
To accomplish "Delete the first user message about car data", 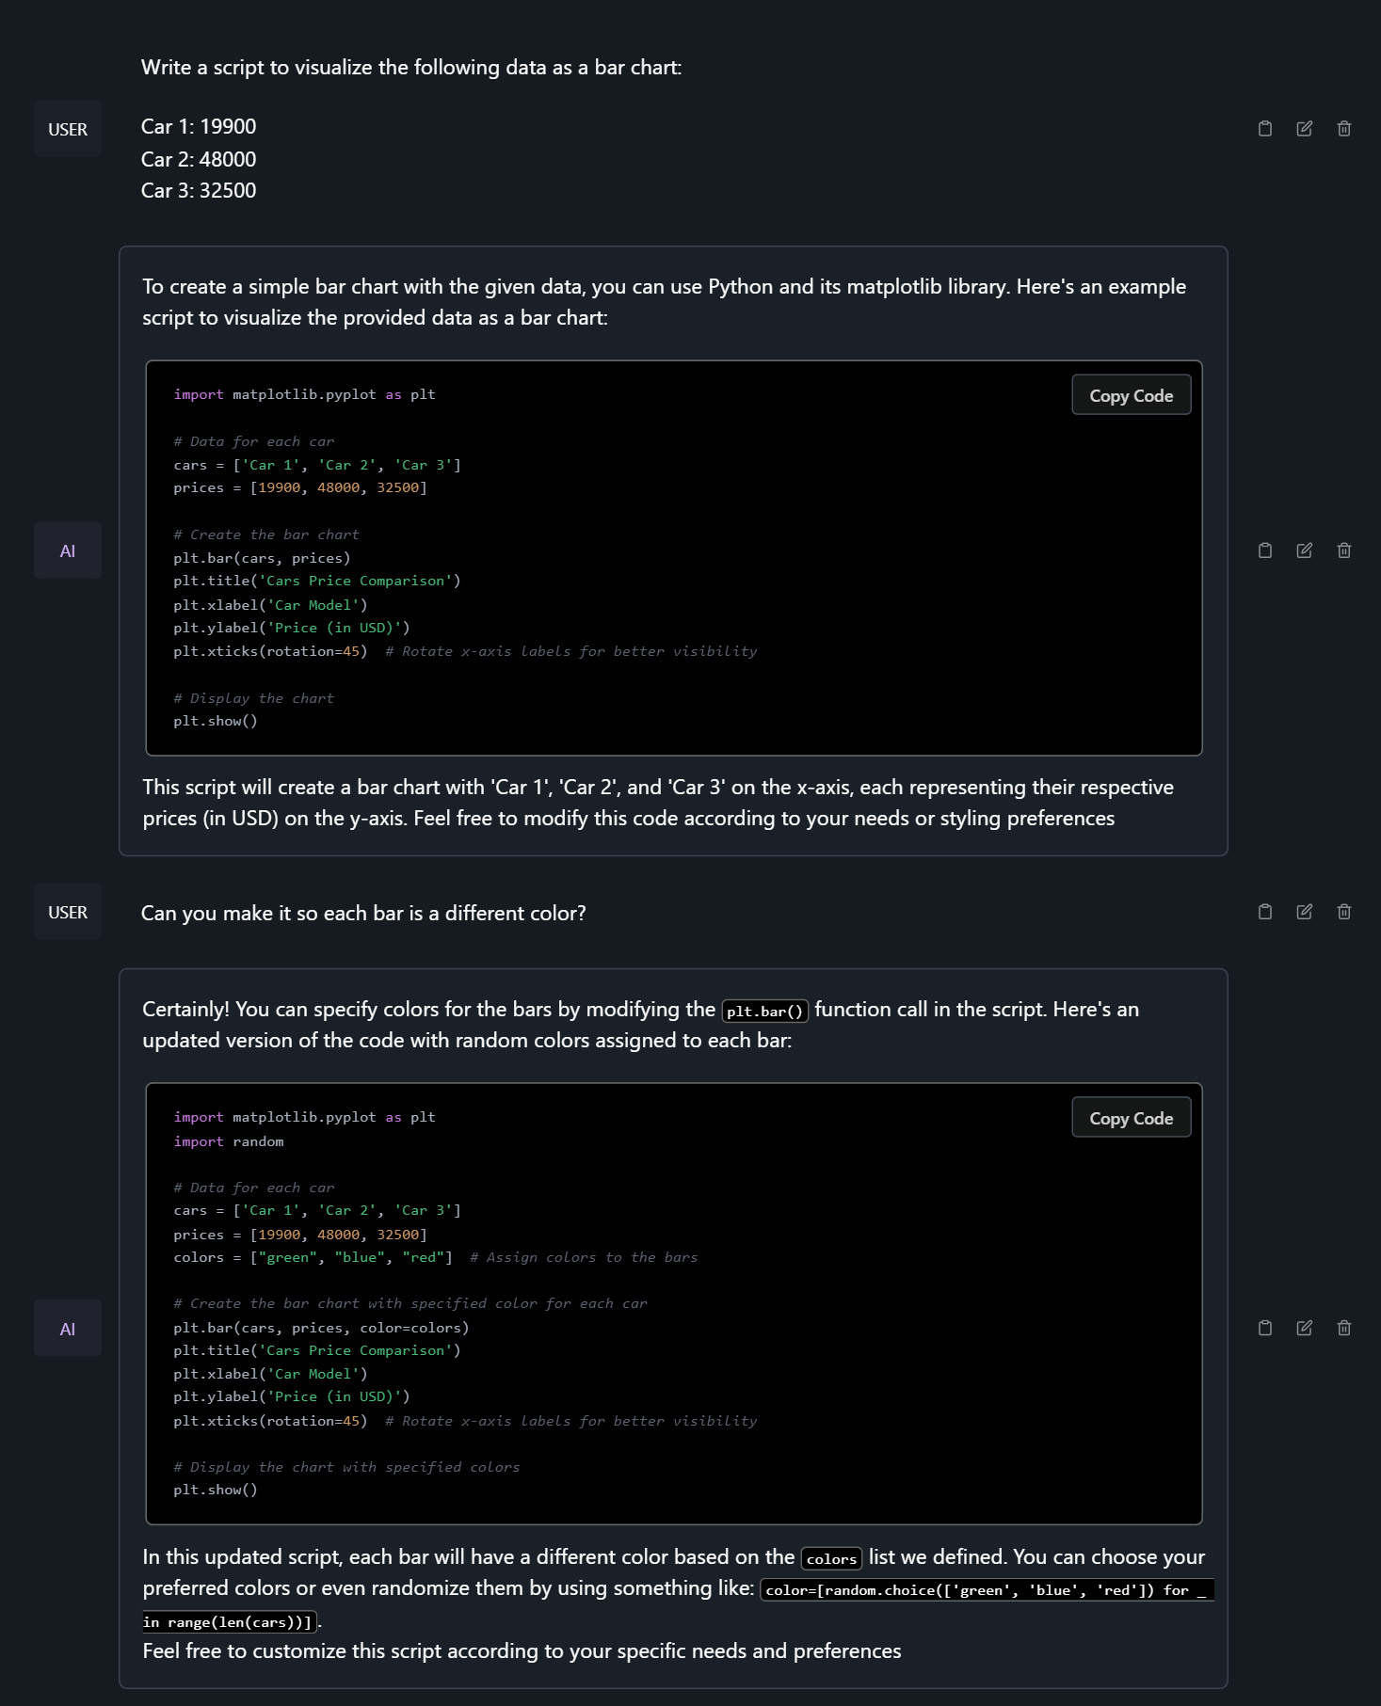I will (x=1343, y=129).
